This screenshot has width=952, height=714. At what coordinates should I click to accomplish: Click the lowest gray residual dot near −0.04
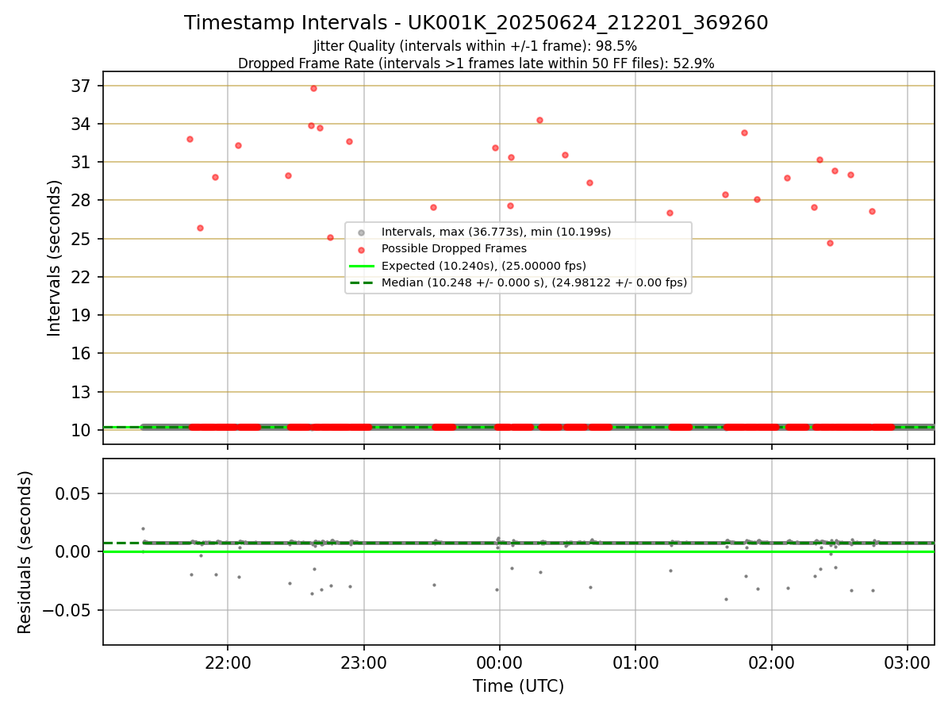click(x=726, y=599)
